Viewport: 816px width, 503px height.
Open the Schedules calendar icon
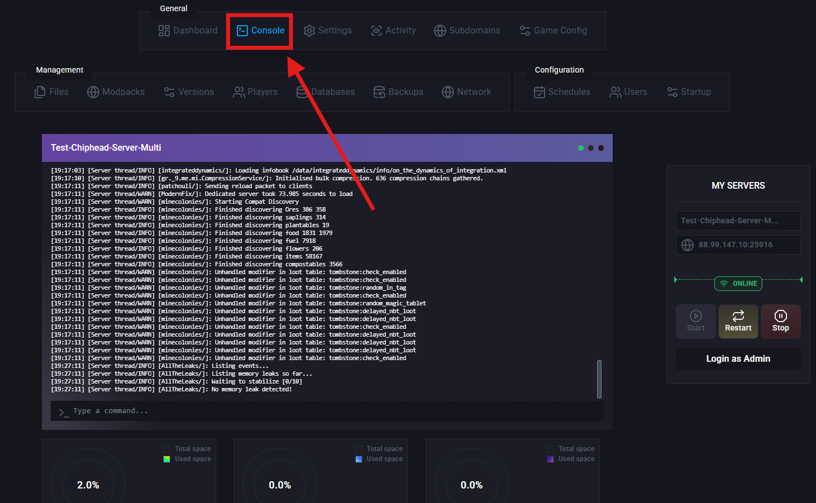(x=540, y=92)
